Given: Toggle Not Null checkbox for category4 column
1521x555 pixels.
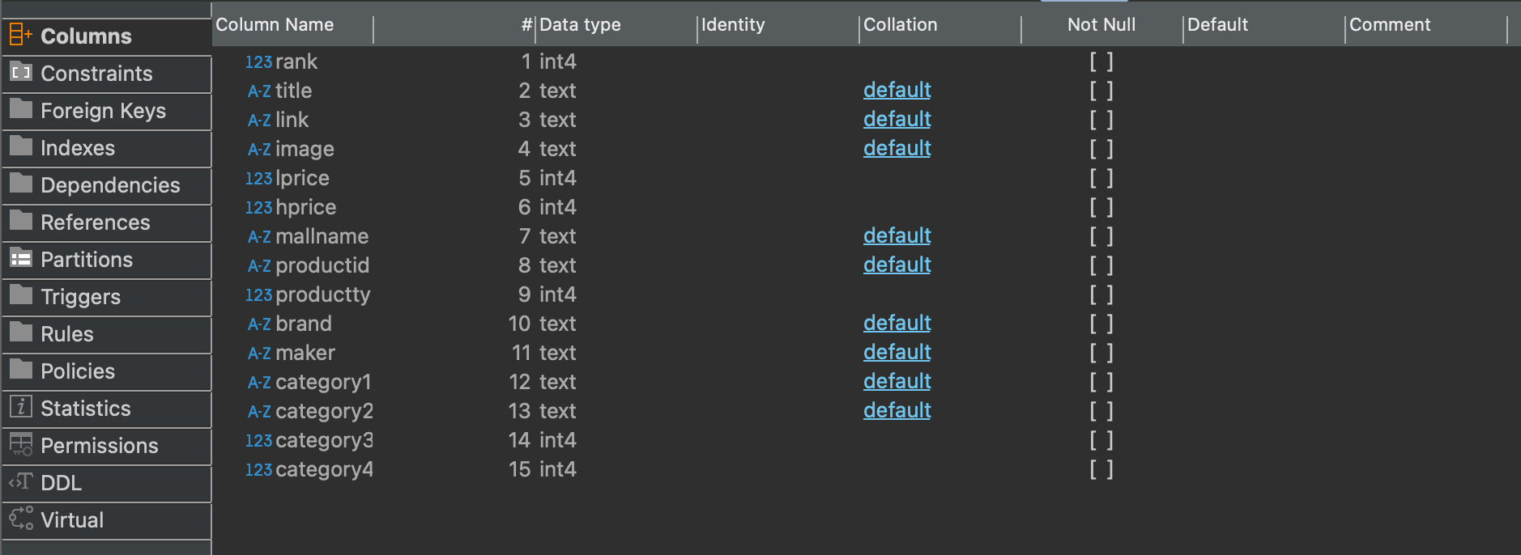Looking at the screenshot, I should click(1101, 469).
